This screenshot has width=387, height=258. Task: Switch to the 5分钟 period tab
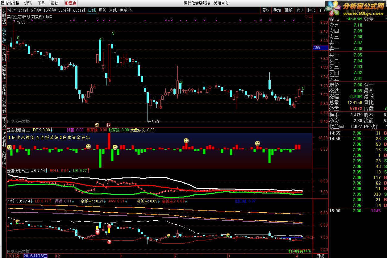(36, 10)
